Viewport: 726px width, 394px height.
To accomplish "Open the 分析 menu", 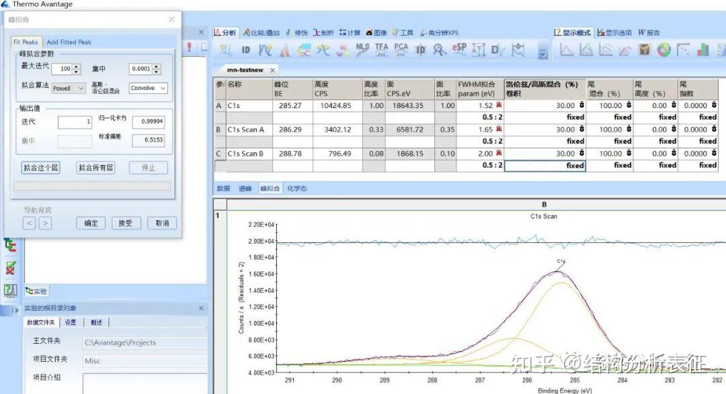I will [225, 32].
